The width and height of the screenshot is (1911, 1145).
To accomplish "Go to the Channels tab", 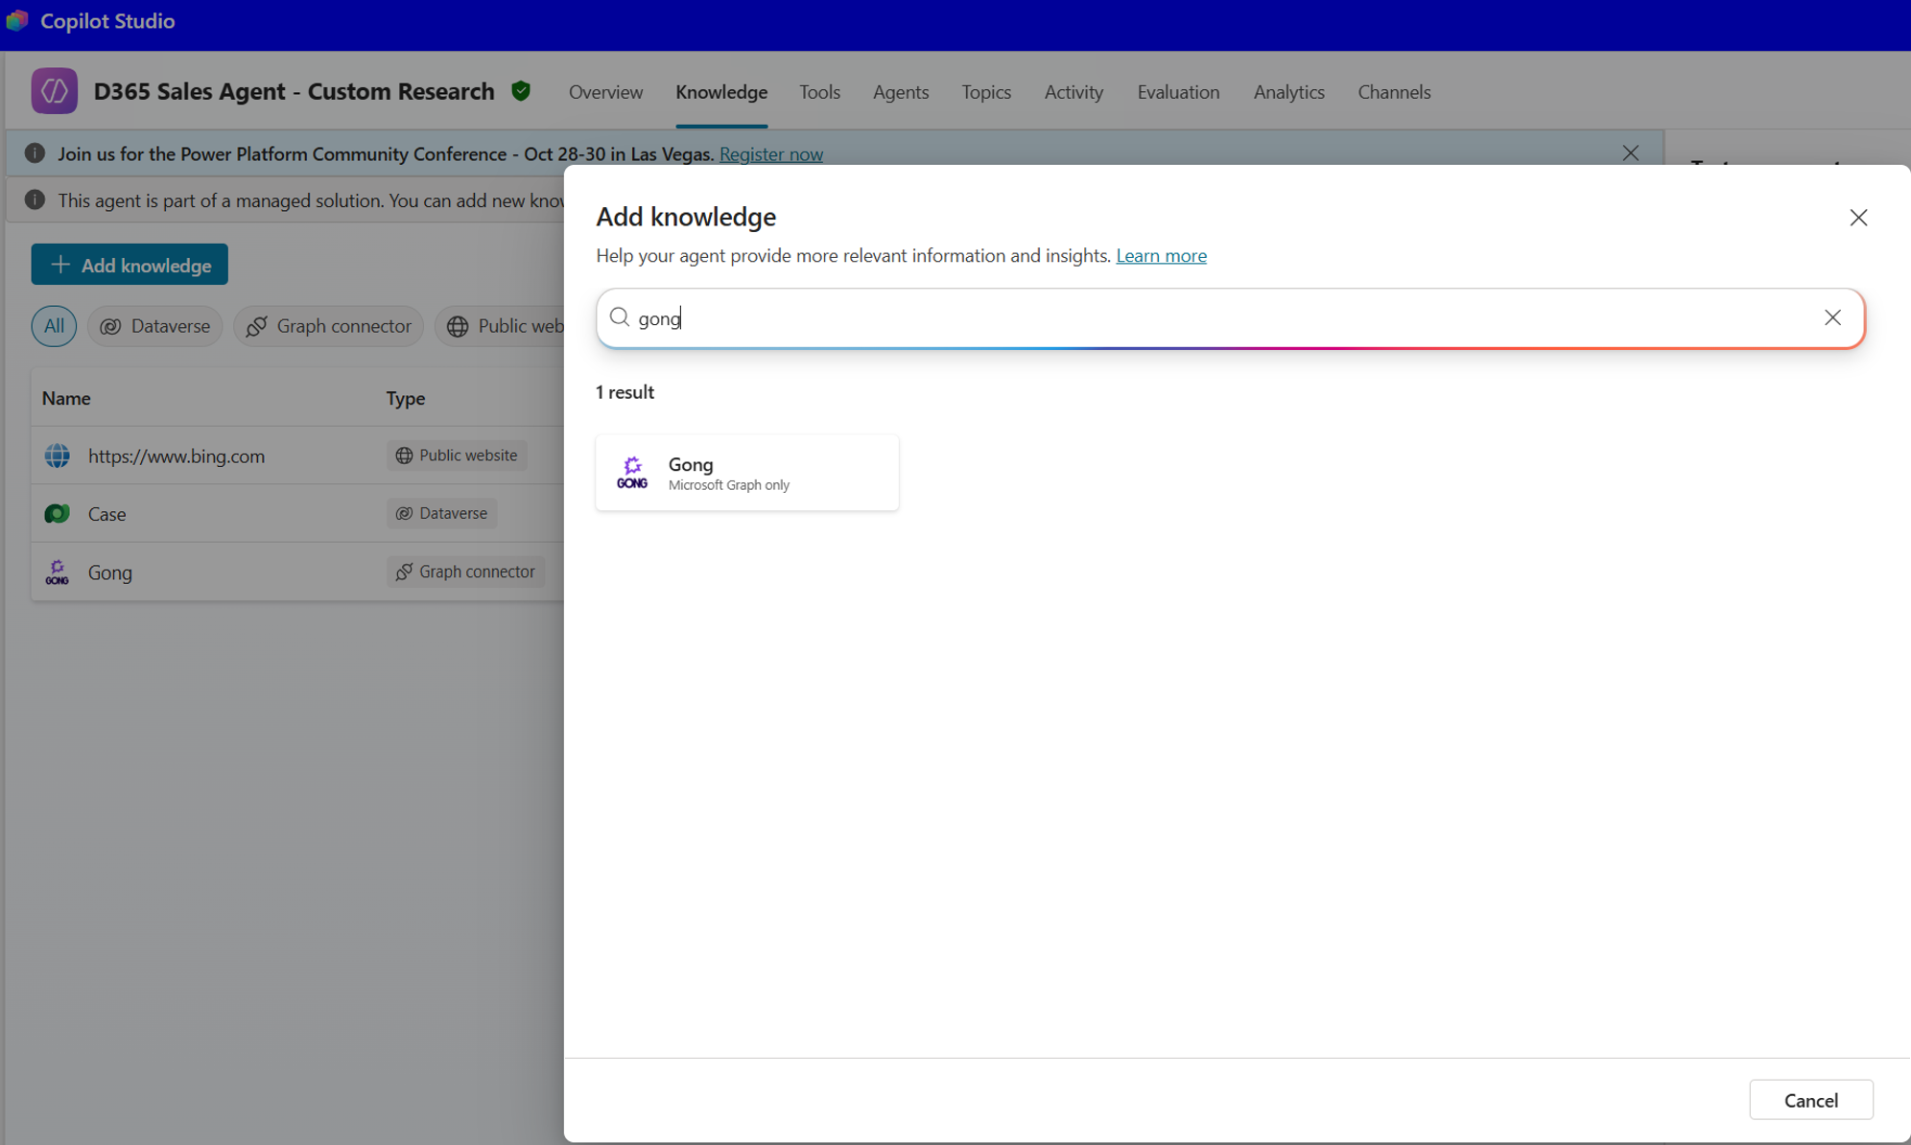I will [x=1394, y=92].
